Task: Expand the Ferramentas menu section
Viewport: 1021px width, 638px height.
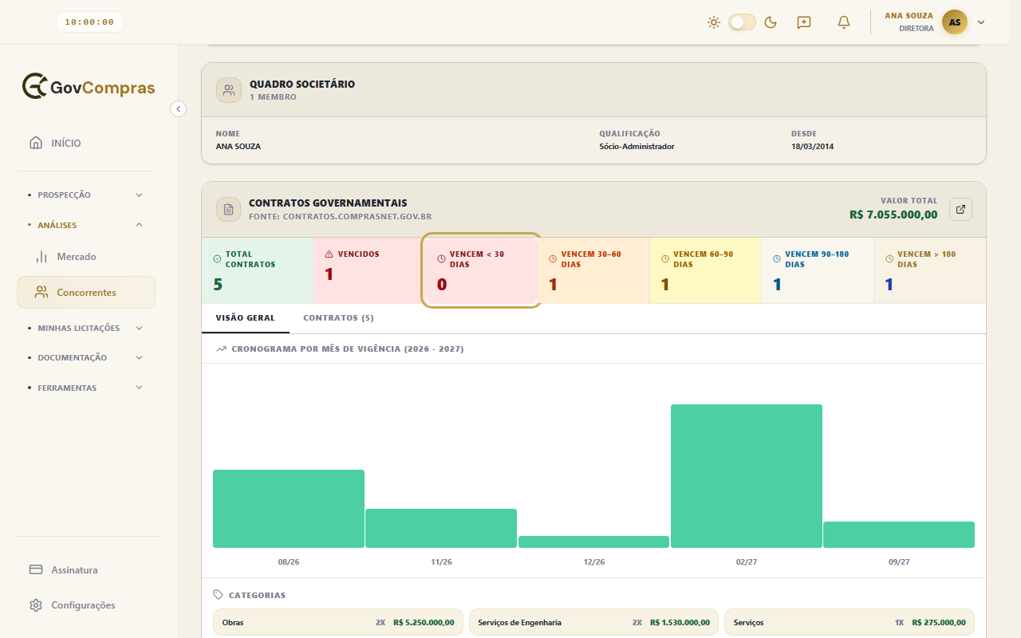Action: (86, 388)
